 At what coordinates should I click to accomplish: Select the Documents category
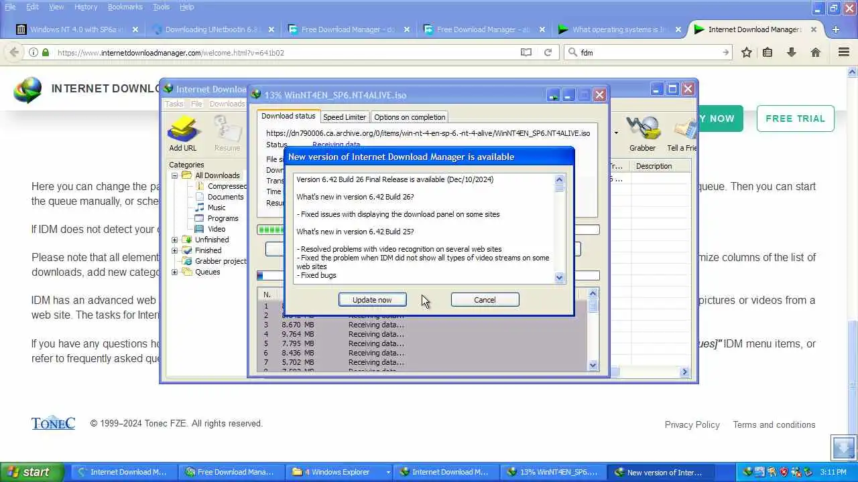[x=225, y=197]
